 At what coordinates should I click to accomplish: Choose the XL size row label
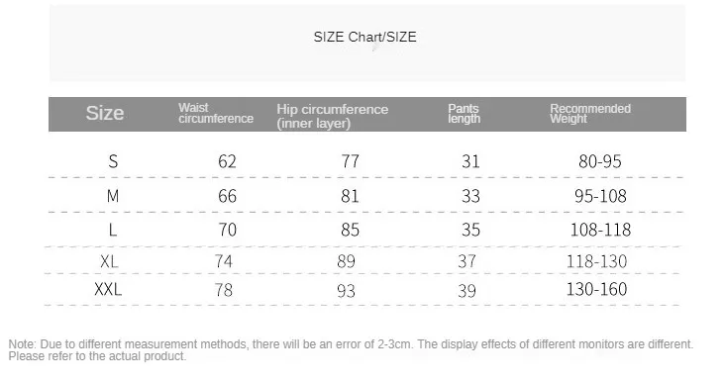[109, 261]
